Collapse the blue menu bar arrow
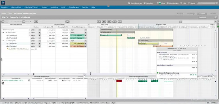219x104 pixels. (108, 6)
